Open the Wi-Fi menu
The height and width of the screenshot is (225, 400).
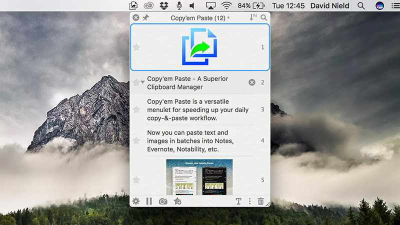[x=226, y=5]
